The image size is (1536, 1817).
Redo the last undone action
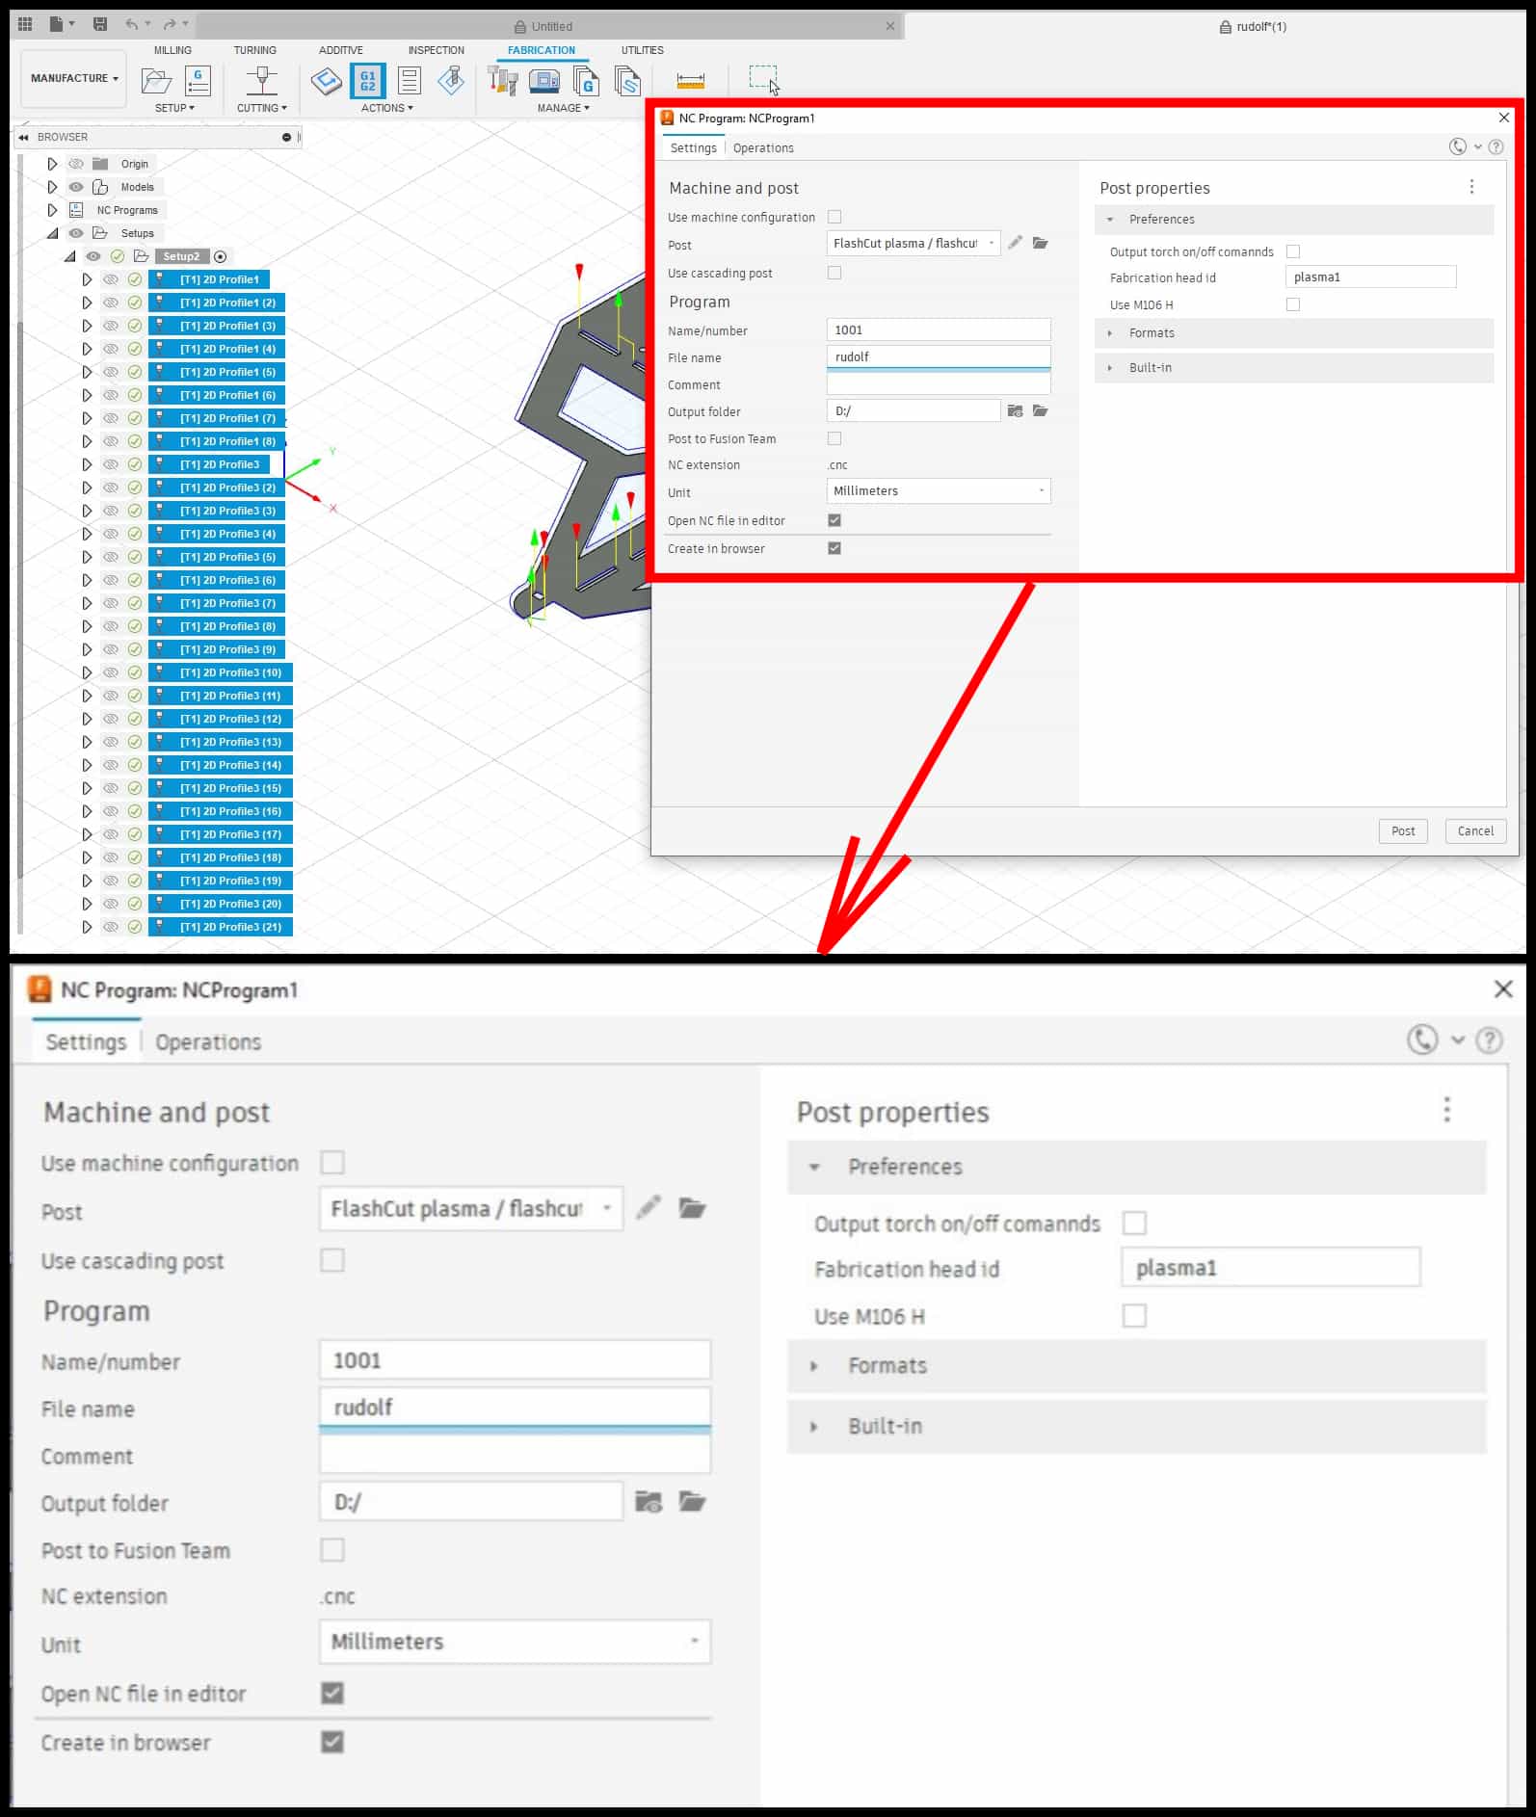(x=170, y=24)
